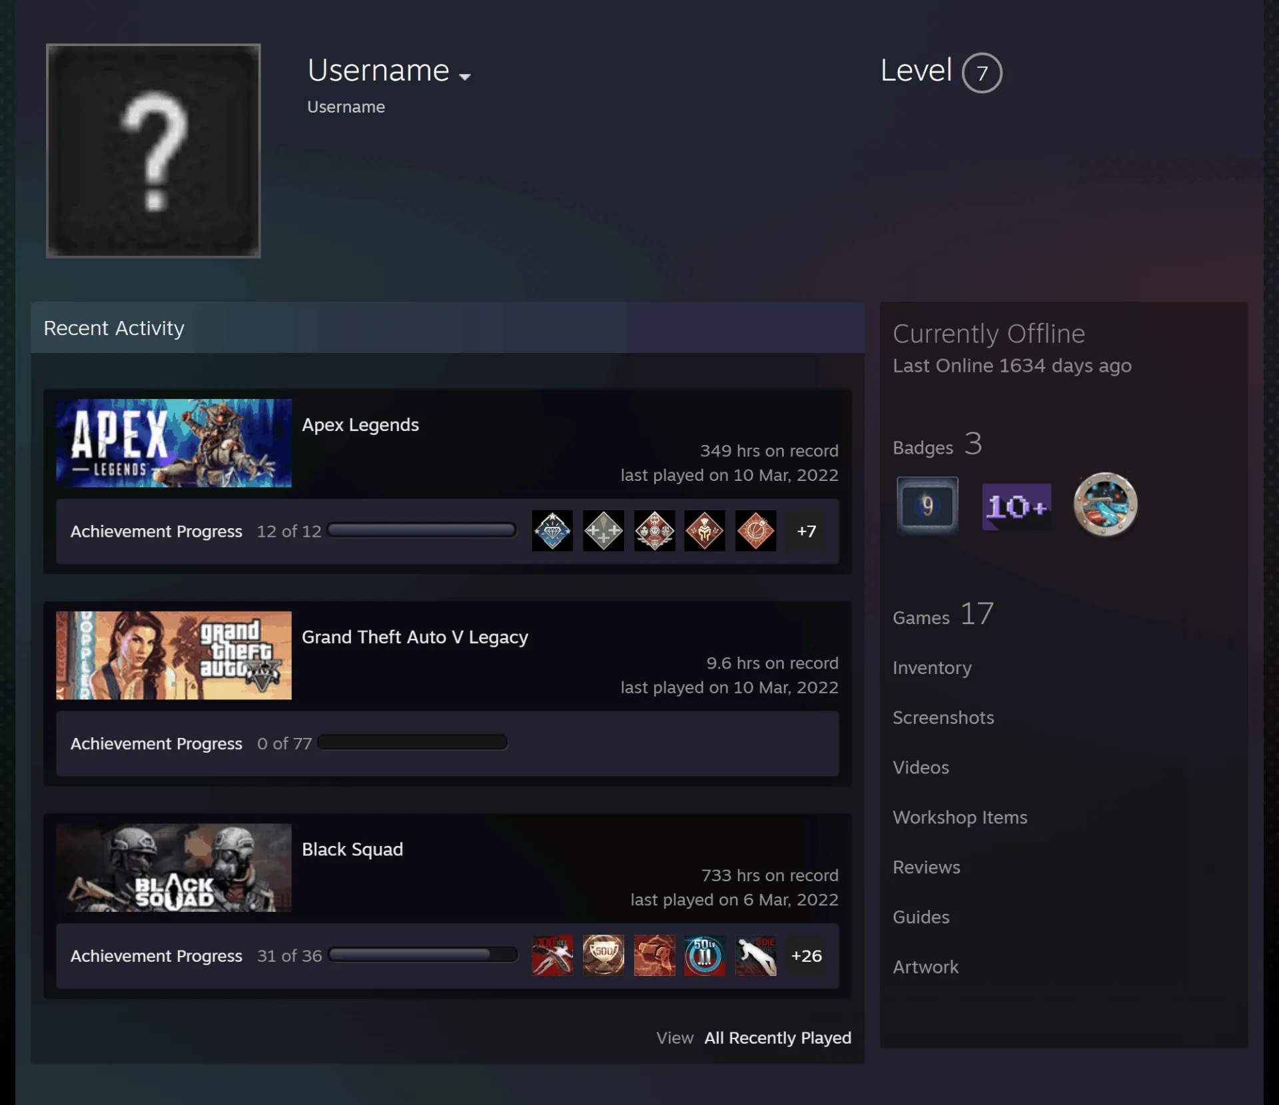Open the Apex Legends game banner
This screenshot has height=1105, width=1279.
[x=174, y=443]
